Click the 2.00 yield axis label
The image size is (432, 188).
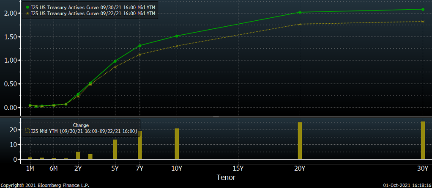(x=11, y=13)
